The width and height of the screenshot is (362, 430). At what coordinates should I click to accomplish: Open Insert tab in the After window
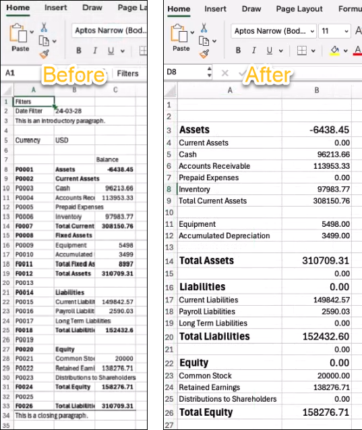click(215, 9)
